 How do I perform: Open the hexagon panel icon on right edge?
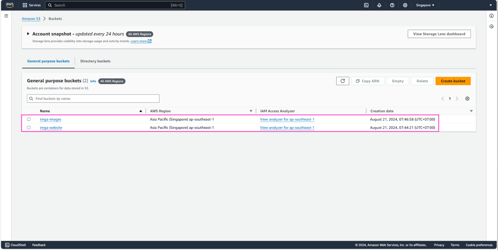(491, 27)
